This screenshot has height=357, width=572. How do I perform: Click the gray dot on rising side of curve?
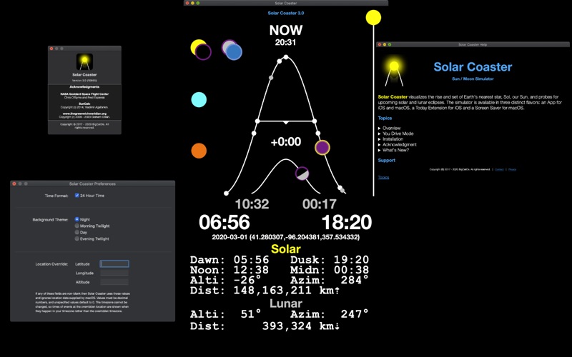click(271, 78)
